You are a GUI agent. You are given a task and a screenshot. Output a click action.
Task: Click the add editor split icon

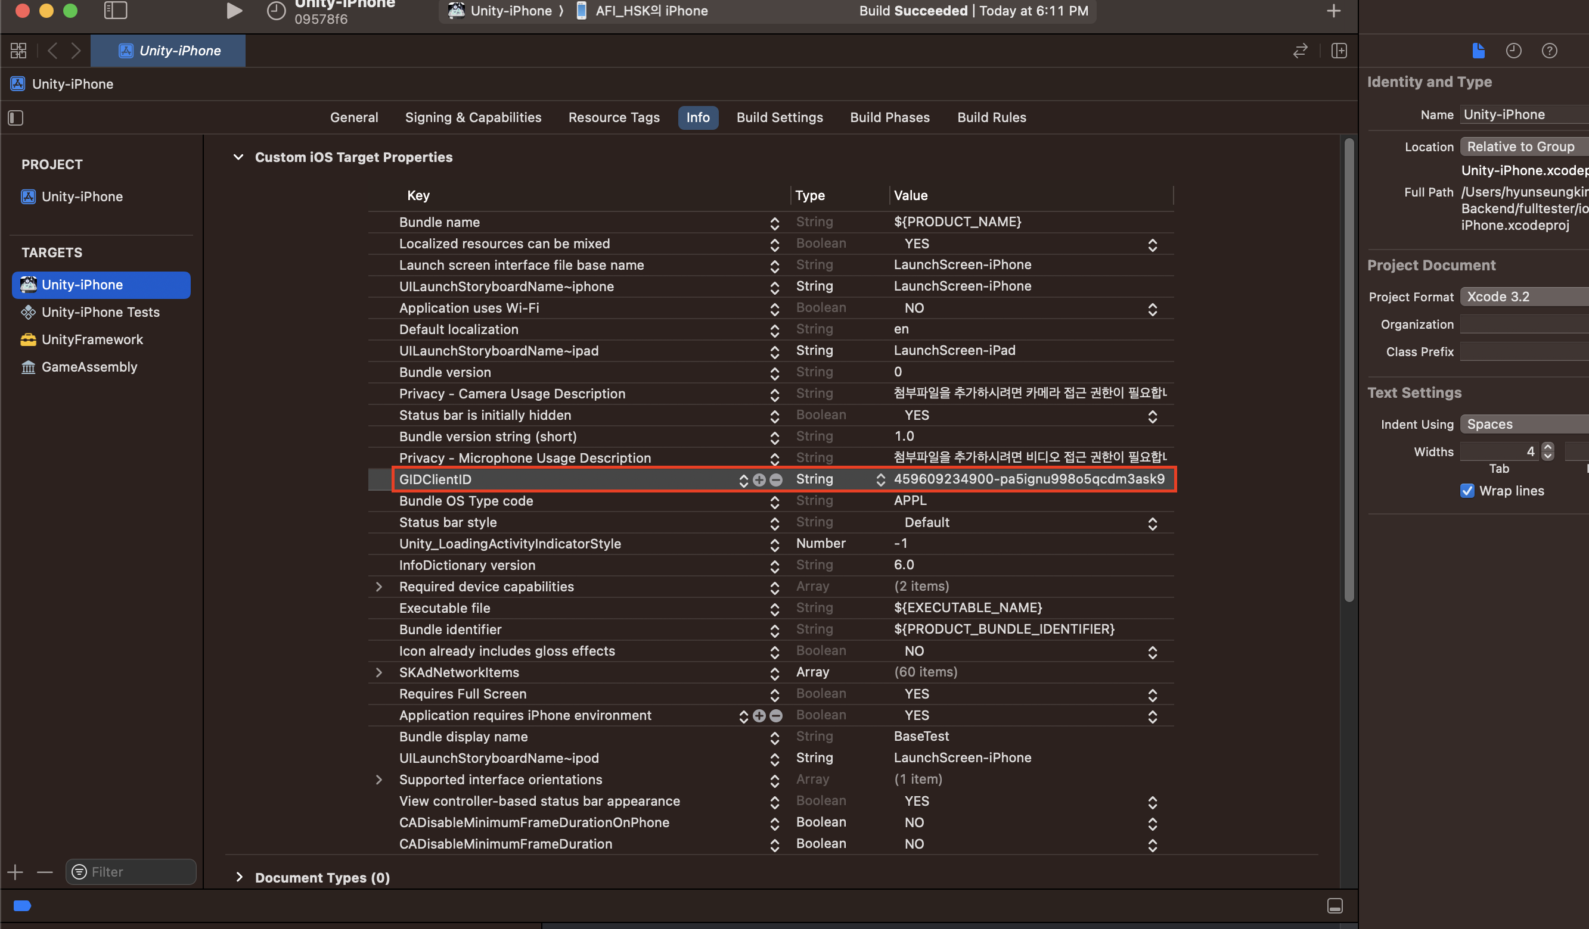1339,51
